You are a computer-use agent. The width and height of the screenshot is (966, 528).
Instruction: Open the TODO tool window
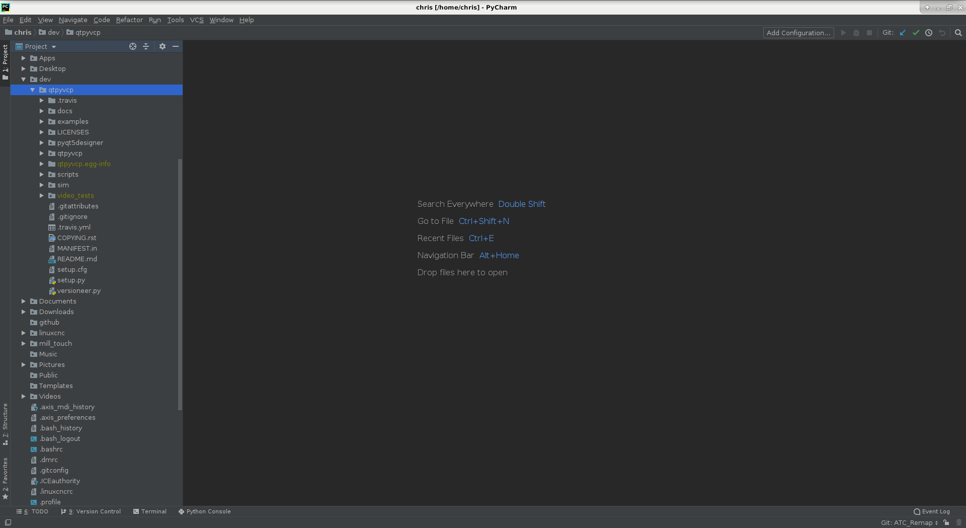(x=33, y=511)
